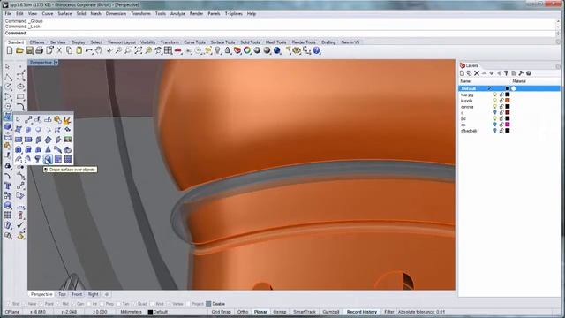Open the Layers panel options gear

pos(558,66)
